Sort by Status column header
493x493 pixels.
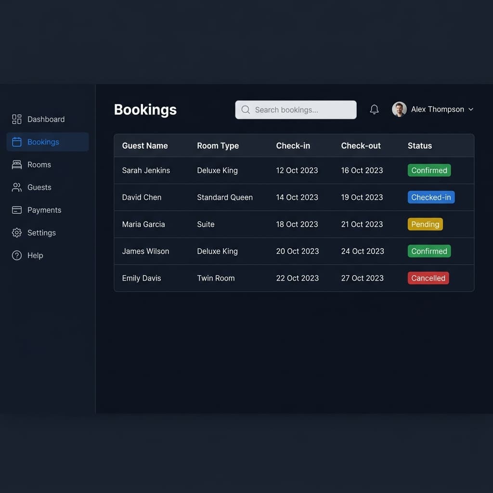420,145
